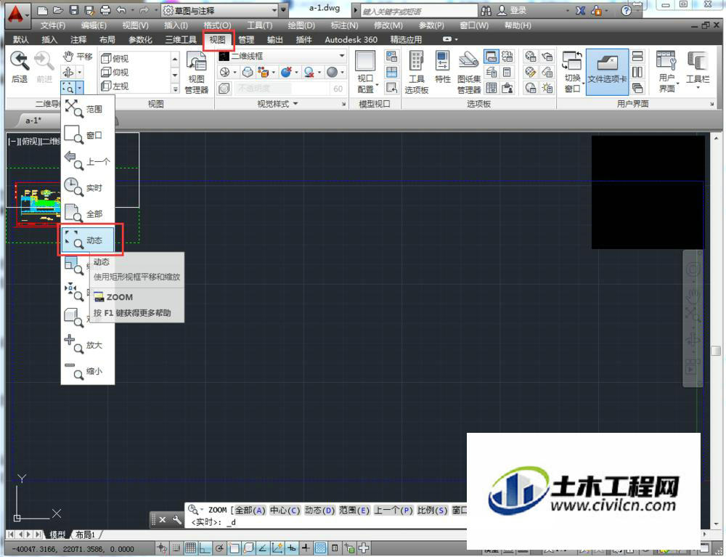Switch to the 默认 ribbon tab

[20, 40]
